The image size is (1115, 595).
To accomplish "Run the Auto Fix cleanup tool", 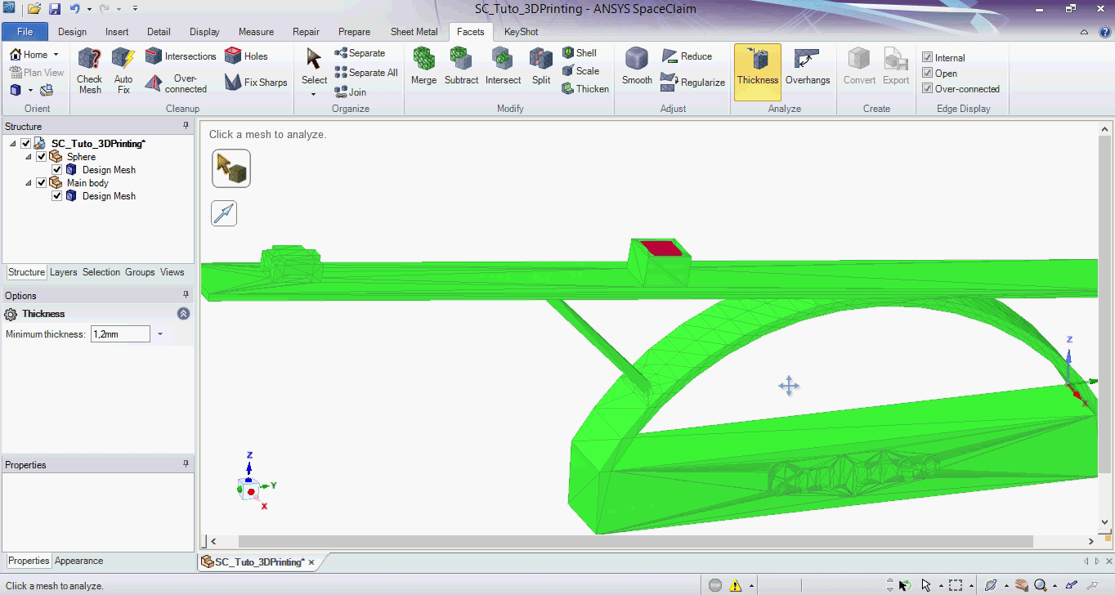I will point(123,60).
